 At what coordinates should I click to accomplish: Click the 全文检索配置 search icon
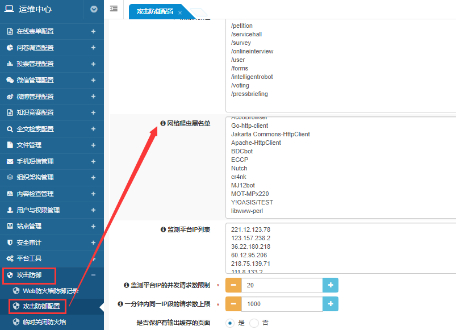(10, 129)
